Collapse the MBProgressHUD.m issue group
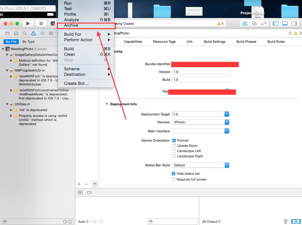302x225 pixels. pyautogui.click(x=7, y=70)
